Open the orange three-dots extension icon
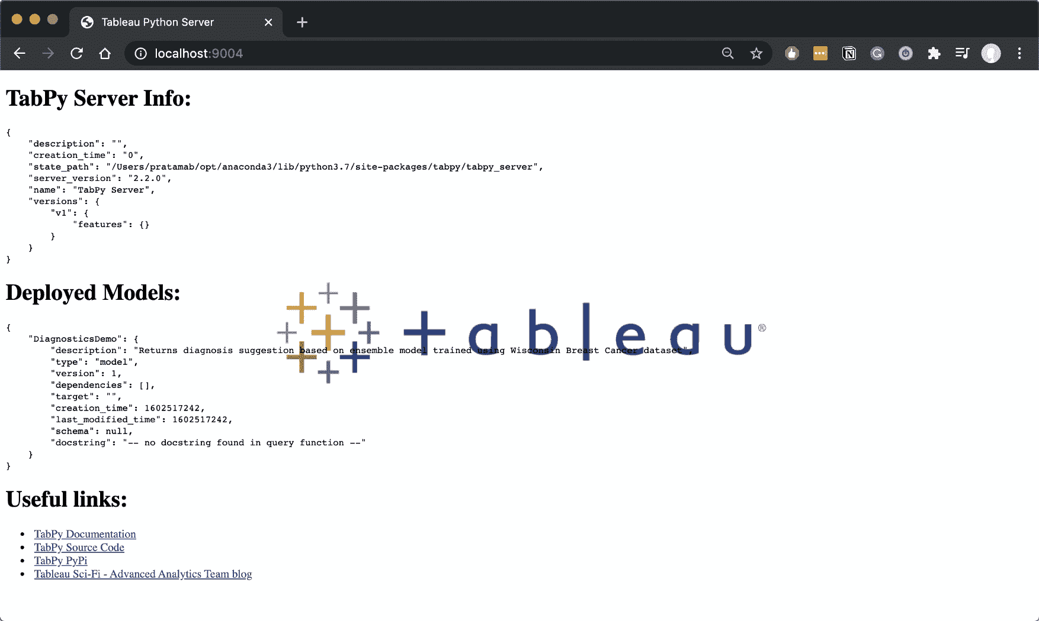1039x621 pixels. tap(820, 53)
